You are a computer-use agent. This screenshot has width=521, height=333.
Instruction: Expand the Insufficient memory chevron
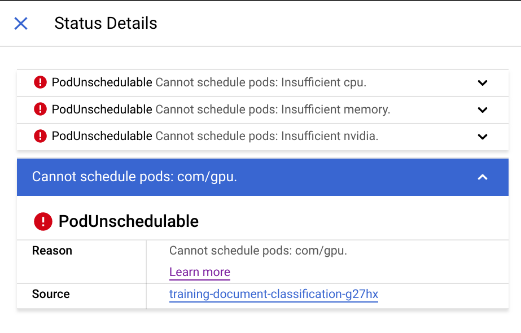point(482,110)
